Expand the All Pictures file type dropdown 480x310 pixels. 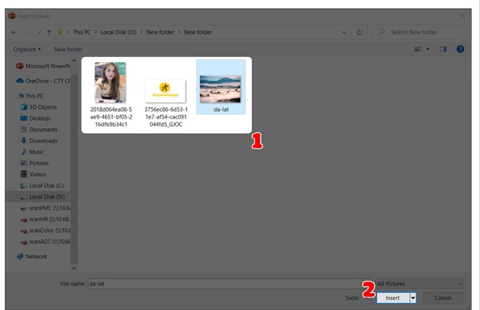(420, 284)
